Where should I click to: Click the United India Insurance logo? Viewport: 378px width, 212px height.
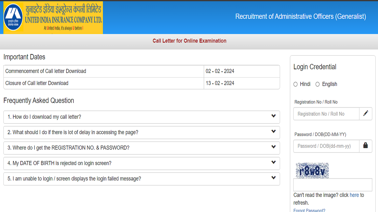(x=53, y=18)
